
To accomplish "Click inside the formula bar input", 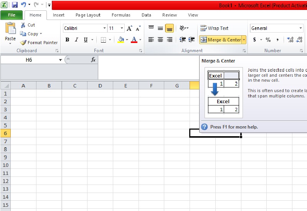I will [x=149, y=68].
